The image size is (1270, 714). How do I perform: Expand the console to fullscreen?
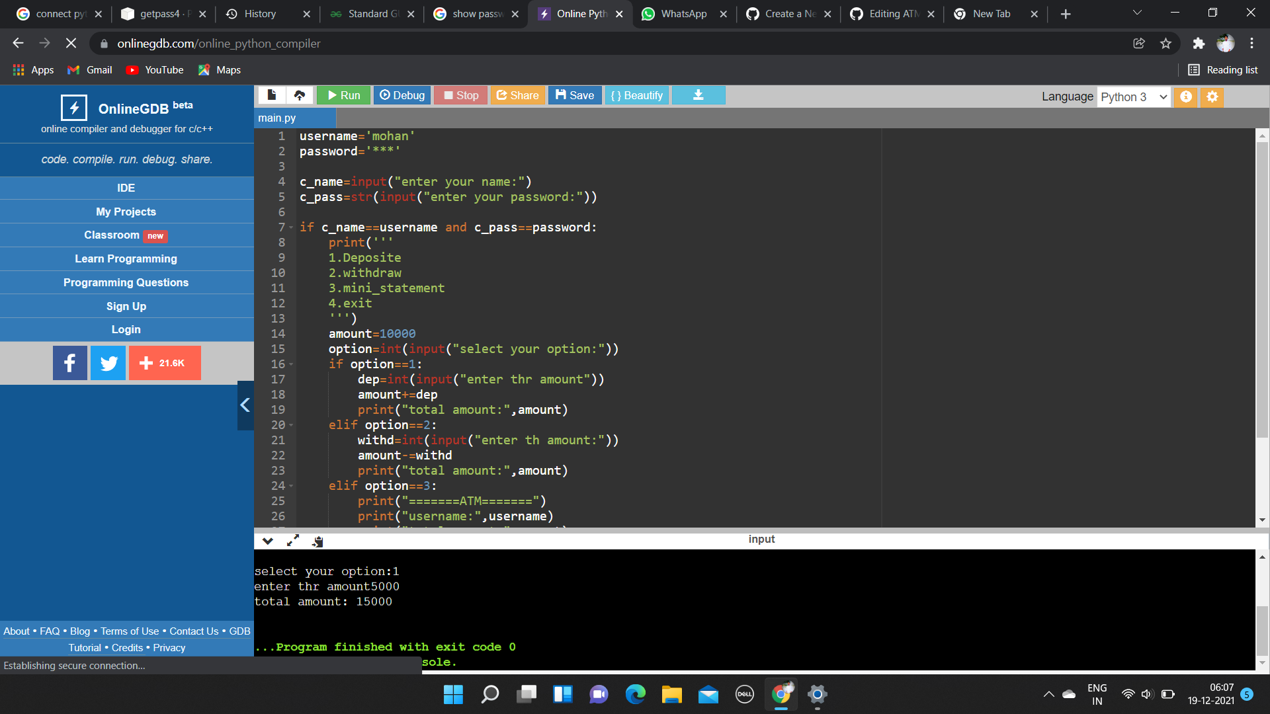pyautogui.click(x=292, y=541)
